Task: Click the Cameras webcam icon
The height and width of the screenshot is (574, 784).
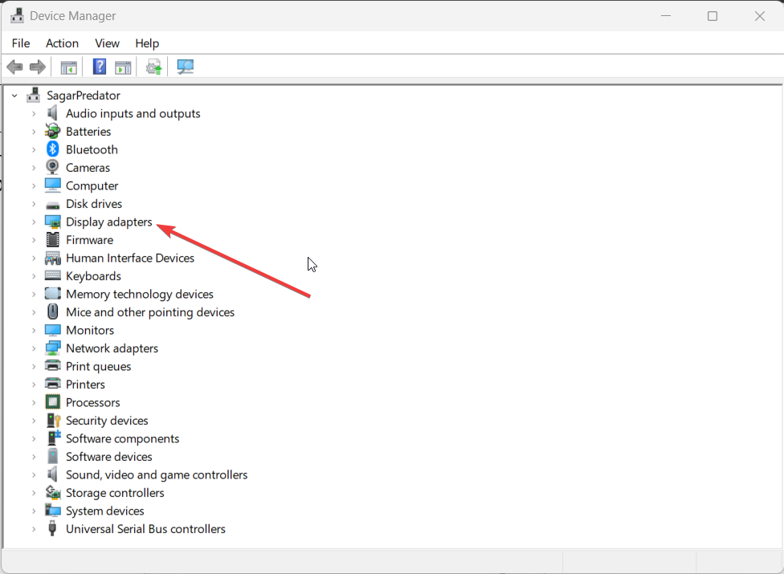Action: (x=52, y=167)
